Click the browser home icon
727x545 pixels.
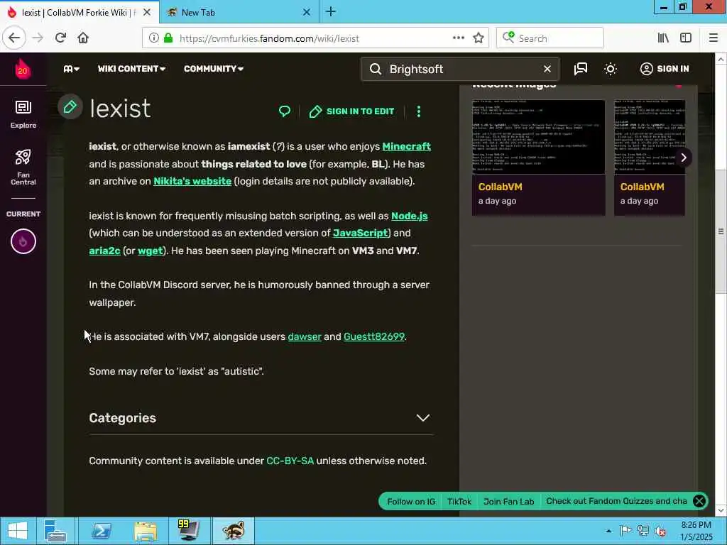[x=83, y=38]
